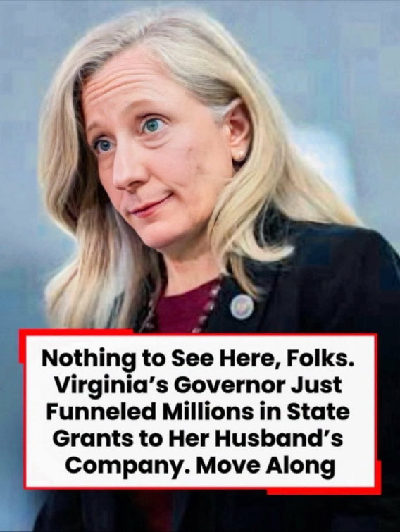Select the words 'Virginia's Governor Just'
The height and width of the screenshot is (532, 400).
coord(199,385)
